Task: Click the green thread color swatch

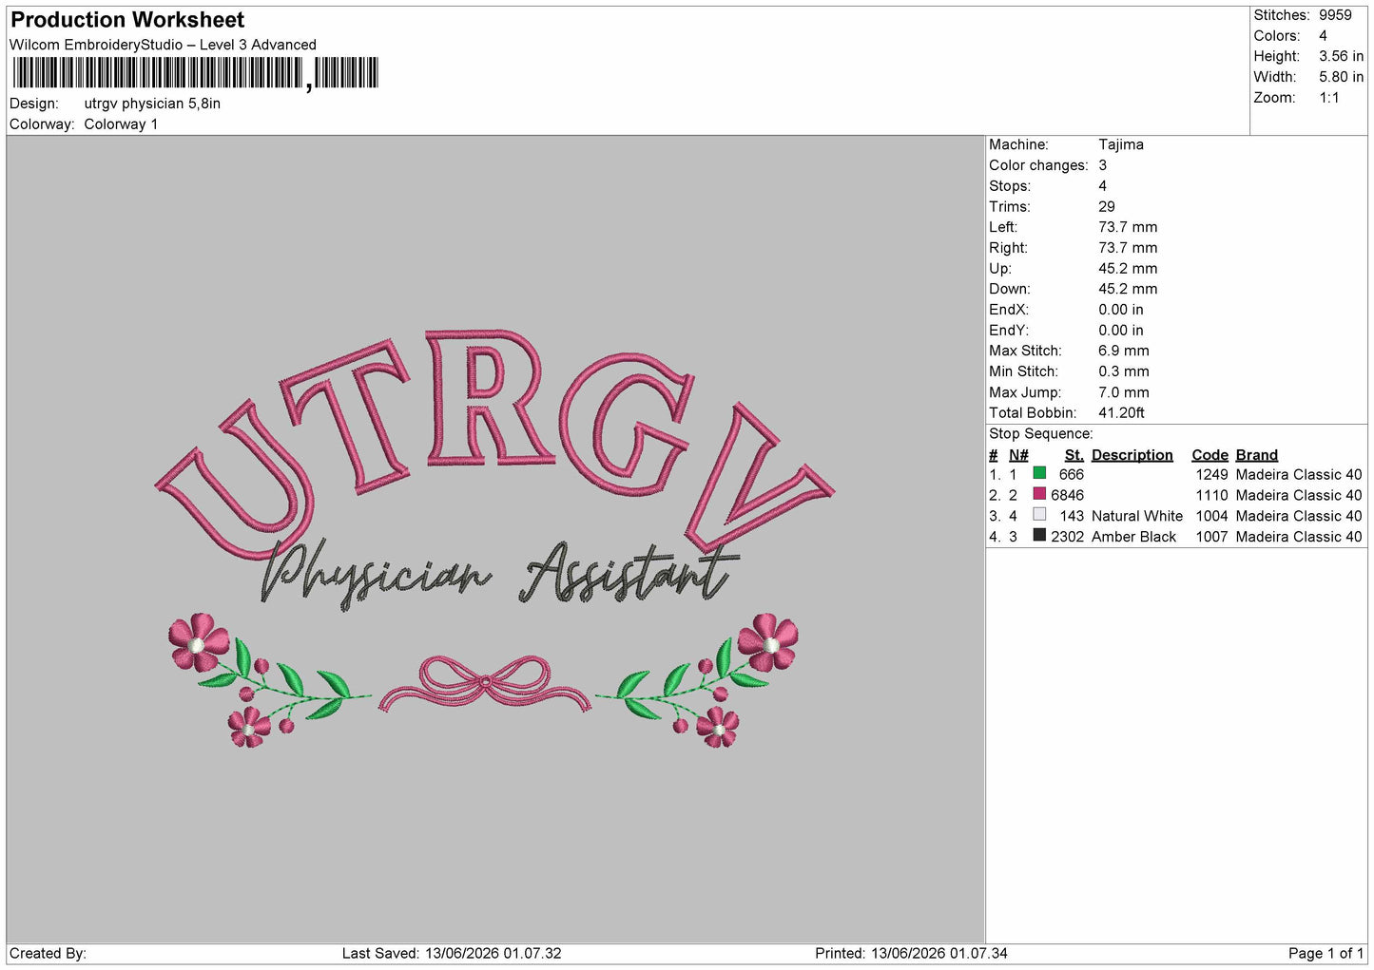Action: point(1039,473)
